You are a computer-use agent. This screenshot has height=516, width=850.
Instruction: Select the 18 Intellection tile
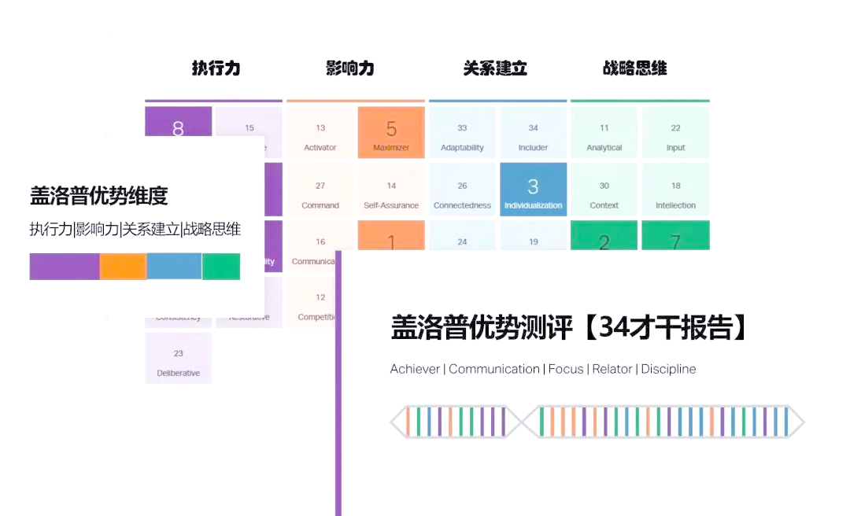675,190
